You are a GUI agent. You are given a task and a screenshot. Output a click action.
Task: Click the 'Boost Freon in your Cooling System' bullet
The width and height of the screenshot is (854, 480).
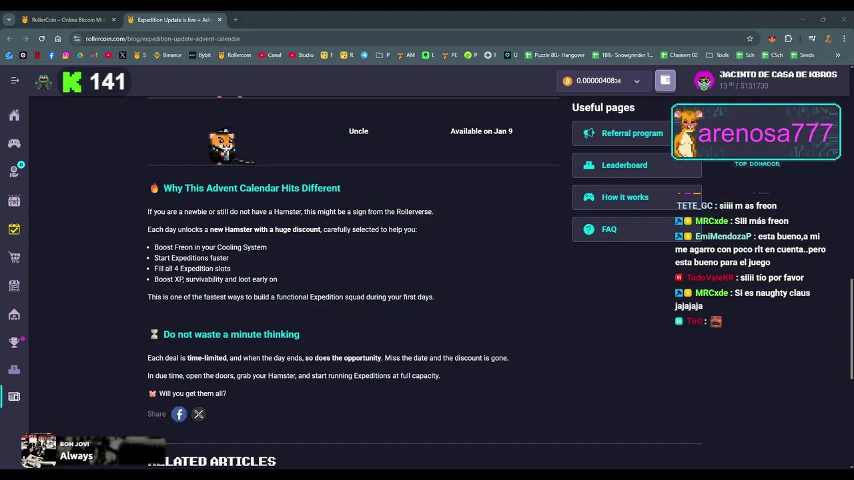coord(210,247)
